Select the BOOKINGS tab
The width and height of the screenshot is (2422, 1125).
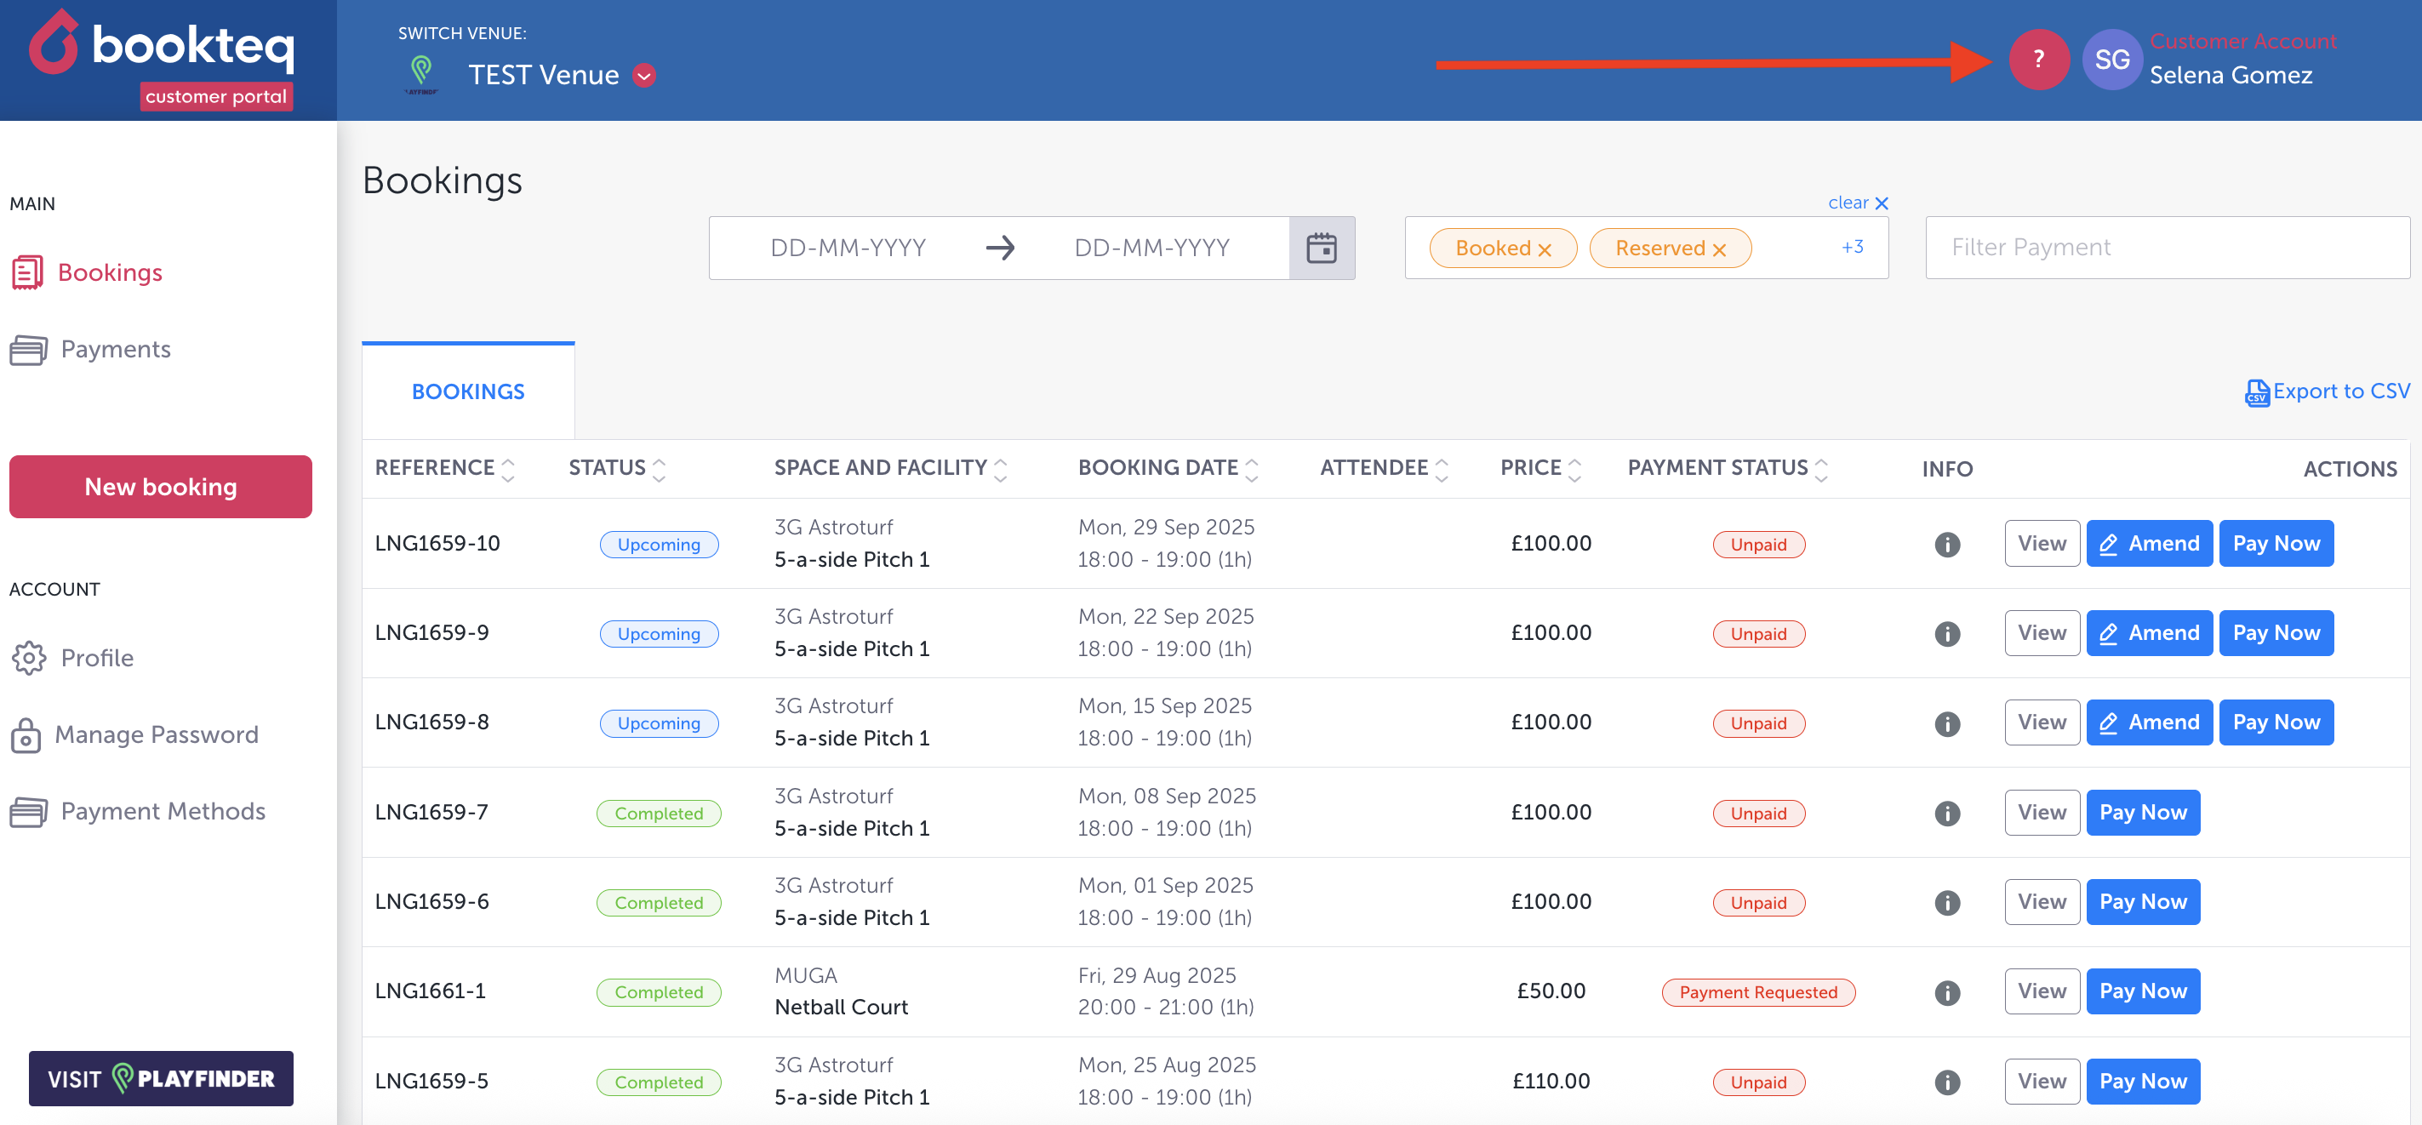click(x=468, y=392)
